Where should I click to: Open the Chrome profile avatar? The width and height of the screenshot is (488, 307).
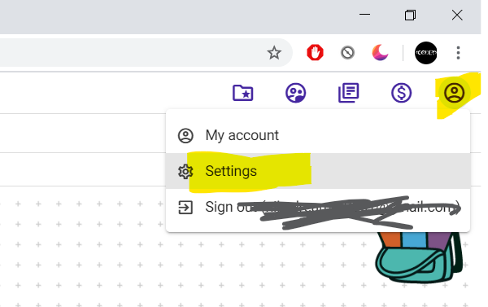pyautogui.click(x=425, y=53)
